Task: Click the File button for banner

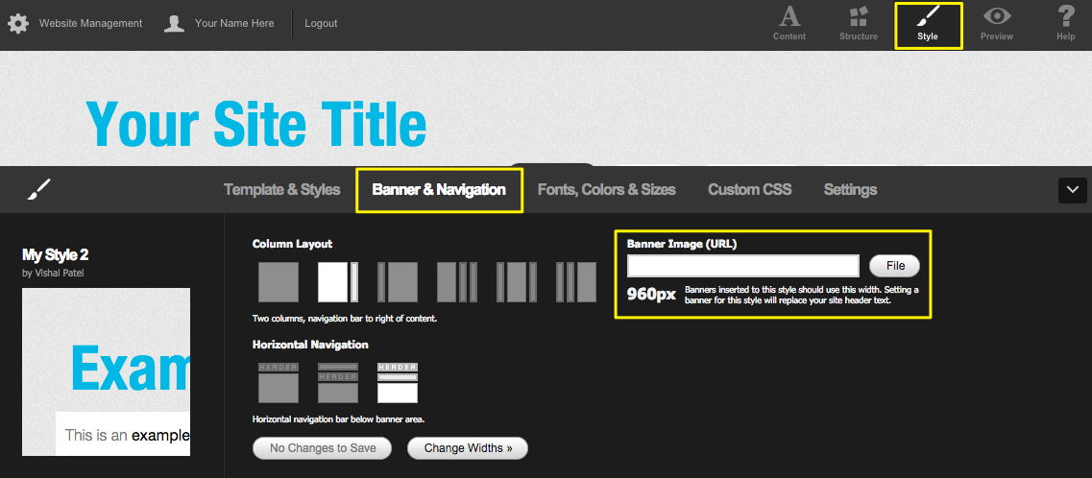Action: (x=894, y=266)
